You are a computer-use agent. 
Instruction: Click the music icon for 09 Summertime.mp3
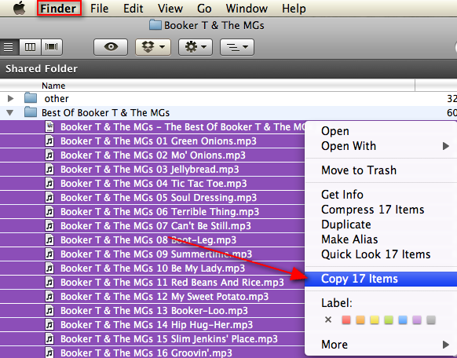(49, 254)
